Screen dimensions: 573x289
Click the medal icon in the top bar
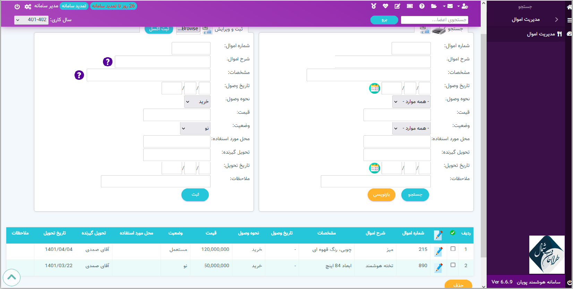pyautogui.click(x=374, y=6)
